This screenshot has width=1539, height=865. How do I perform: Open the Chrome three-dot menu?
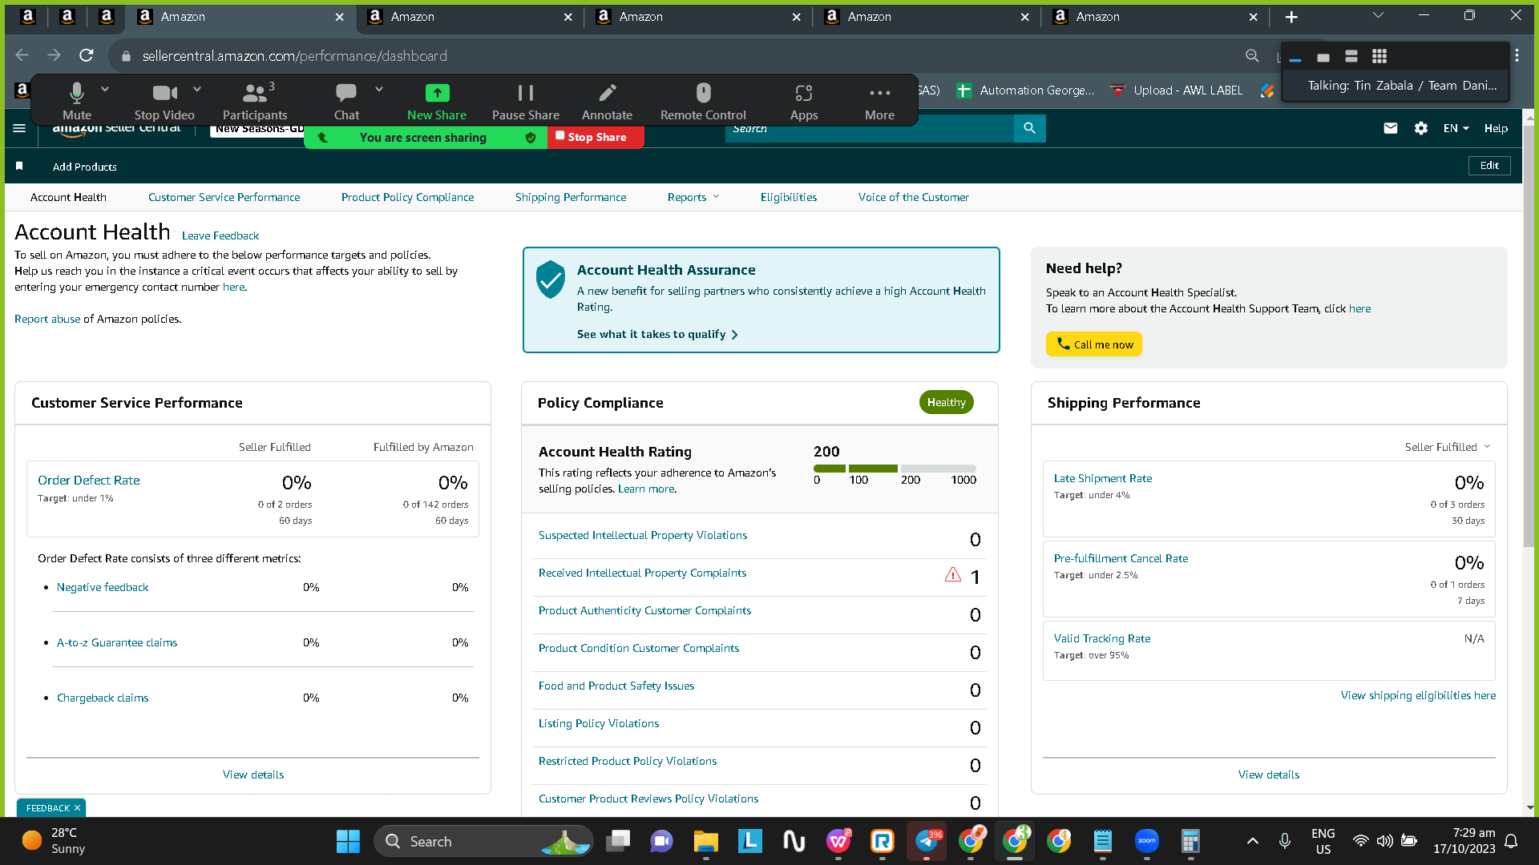tap(1517, 55)
